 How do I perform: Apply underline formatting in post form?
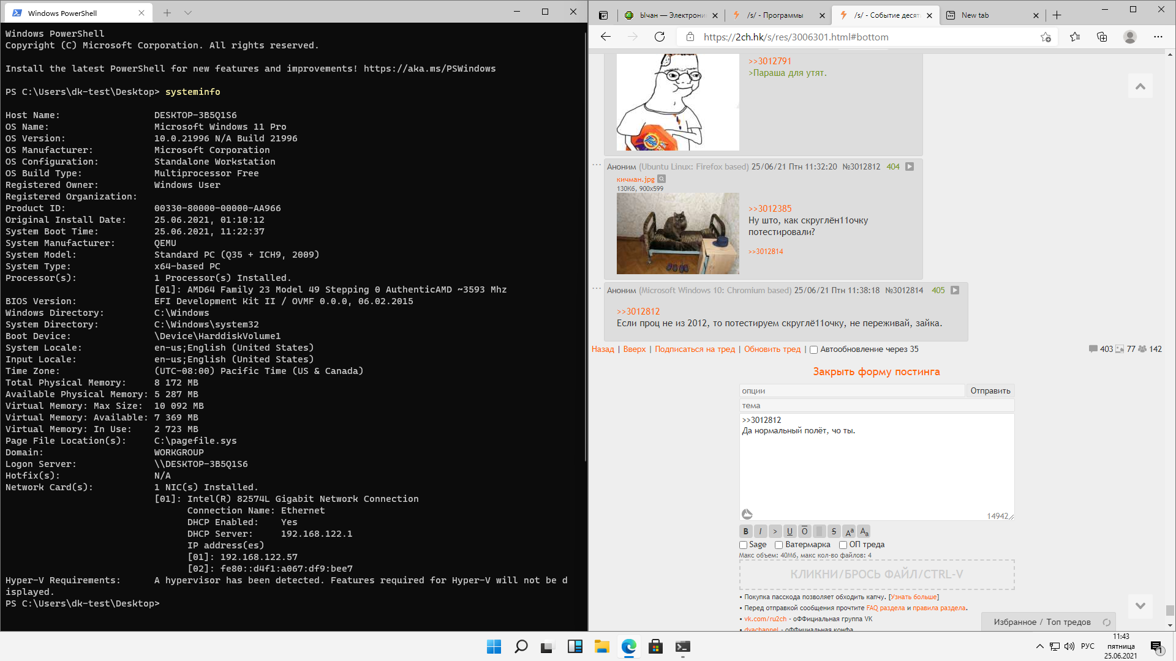tap(790, 531)
